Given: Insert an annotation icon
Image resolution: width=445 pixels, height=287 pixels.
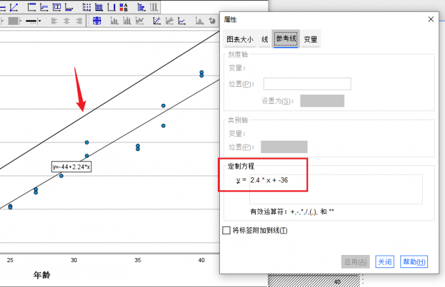Looking at the screenshot, I should click(x=44, y=7).
